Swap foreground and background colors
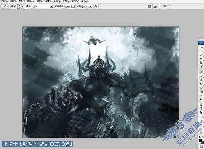This screenshot has width=204, height=149. tap(203, 137)
